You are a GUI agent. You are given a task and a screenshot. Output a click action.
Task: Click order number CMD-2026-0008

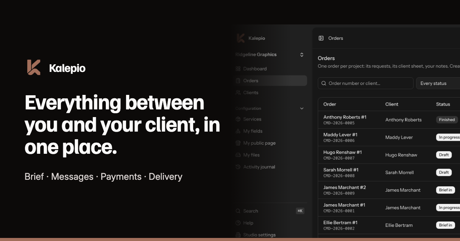pyautogui.click(x=339, y=176)
